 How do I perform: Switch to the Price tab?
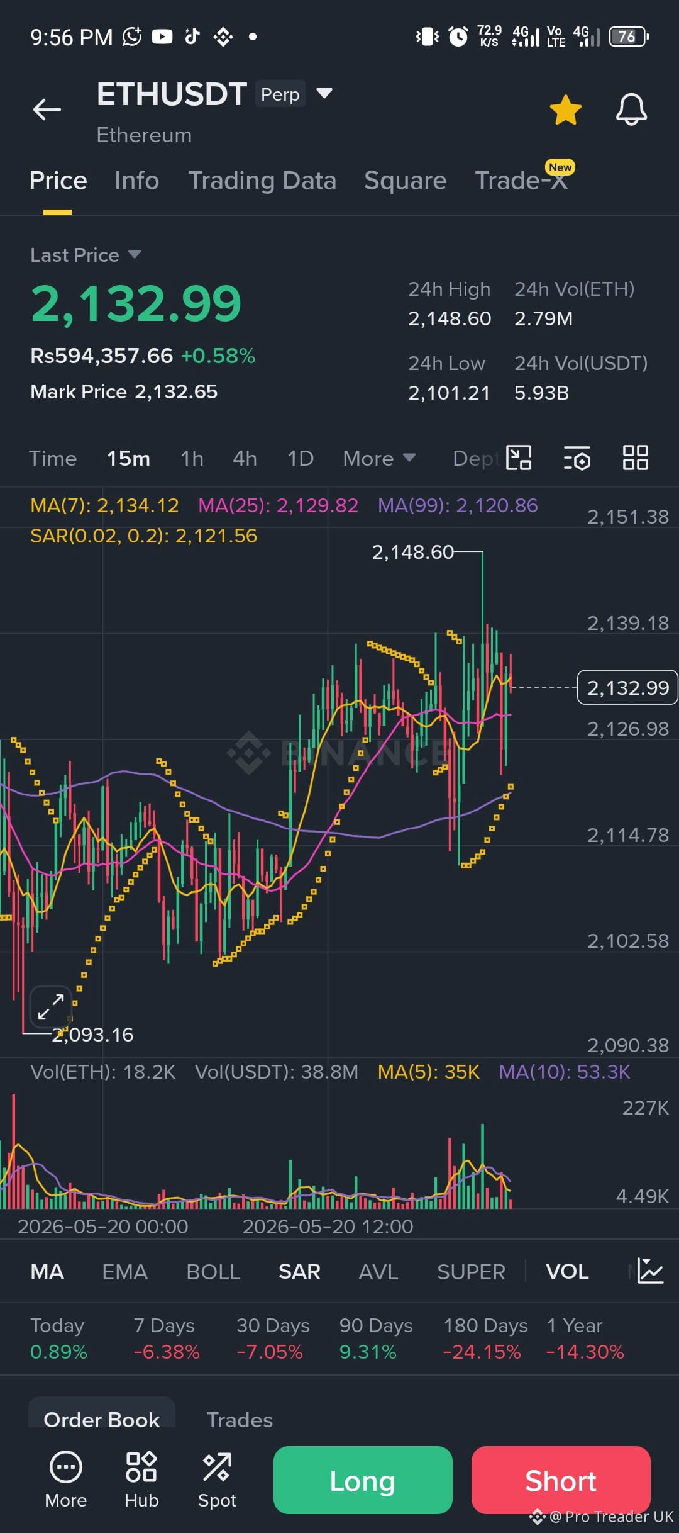pos(58,181)
